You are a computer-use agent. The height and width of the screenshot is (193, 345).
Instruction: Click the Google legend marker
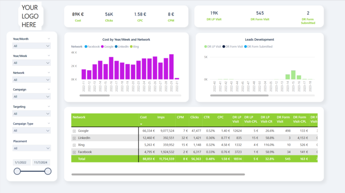point(102,47)
